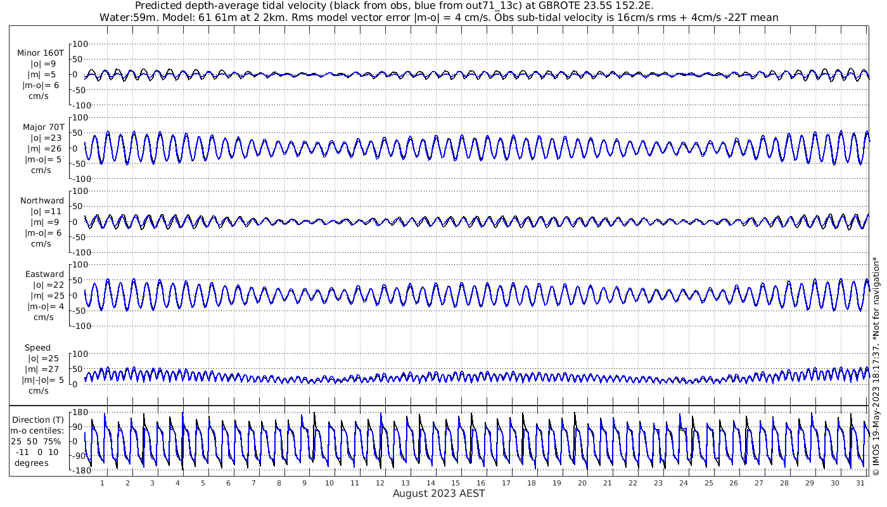The height and width of the screenshot is (507, 887).
Task: Click day '25' tick label on time axis
Action: tap(708, 483)
